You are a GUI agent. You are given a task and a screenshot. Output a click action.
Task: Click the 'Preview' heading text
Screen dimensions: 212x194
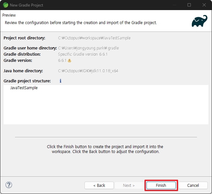click(x=9, y=15)
